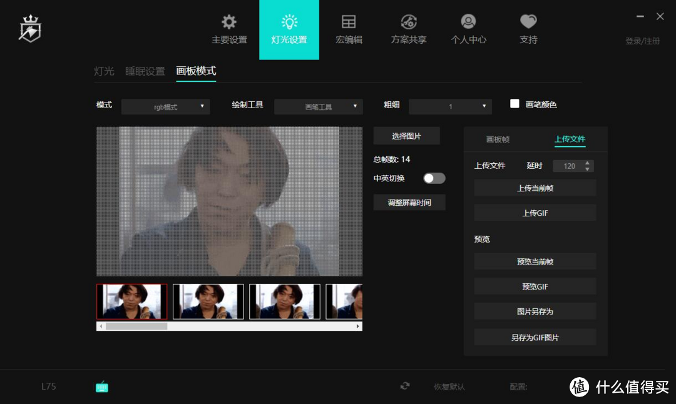
Task: Open main settings gear icon
Action: tap(229, 23)
